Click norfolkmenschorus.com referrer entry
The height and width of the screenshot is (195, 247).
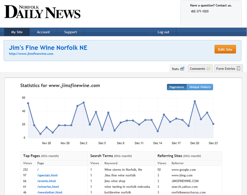click(188, 192)
